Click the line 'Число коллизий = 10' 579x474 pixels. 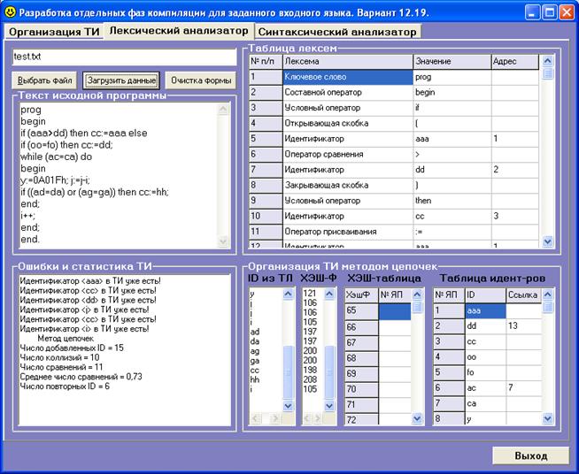click(60, 357)
